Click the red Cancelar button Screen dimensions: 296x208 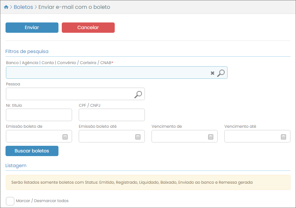pos(88,28)
